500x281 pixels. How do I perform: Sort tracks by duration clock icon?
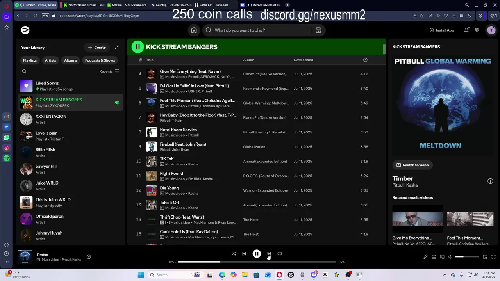tap(365, 60)
